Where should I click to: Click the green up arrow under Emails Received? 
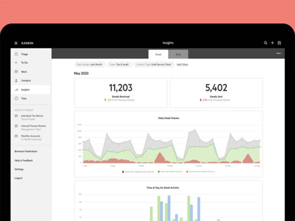coord(105,100)
